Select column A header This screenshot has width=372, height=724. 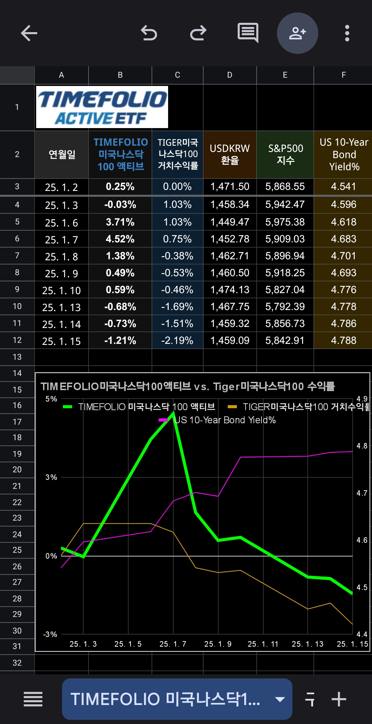(x=62, y=75)
